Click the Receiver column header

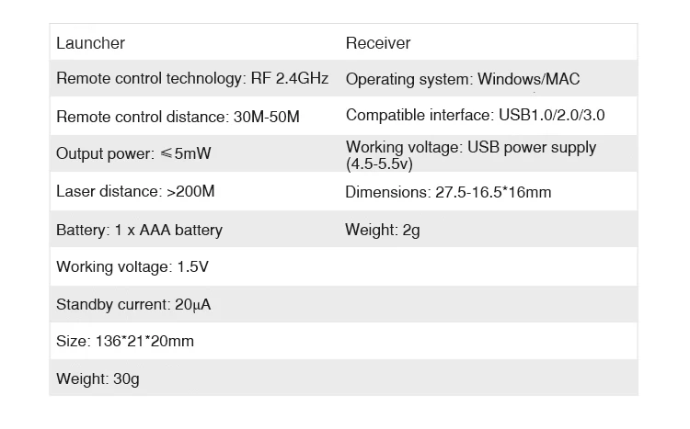click(x=378, y=43)
